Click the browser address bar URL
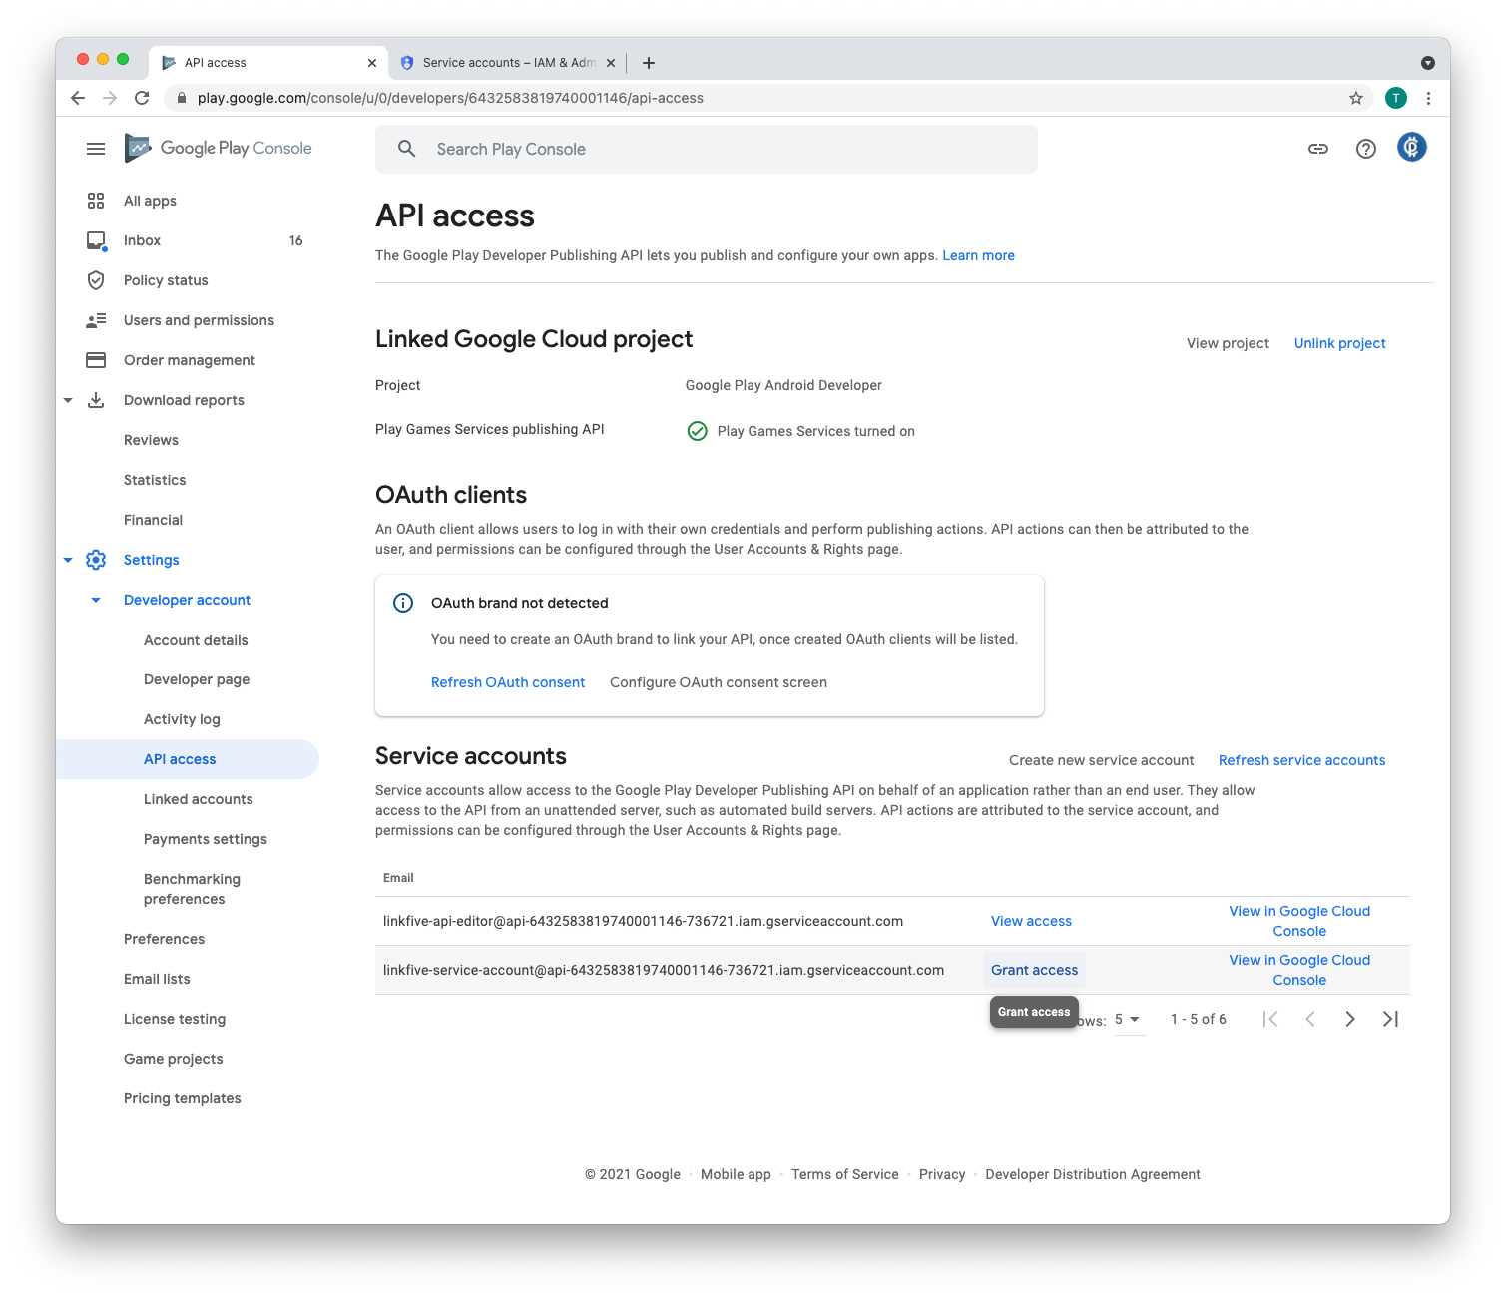The height and width of the screenshot is (1298, 1506). 450,98
